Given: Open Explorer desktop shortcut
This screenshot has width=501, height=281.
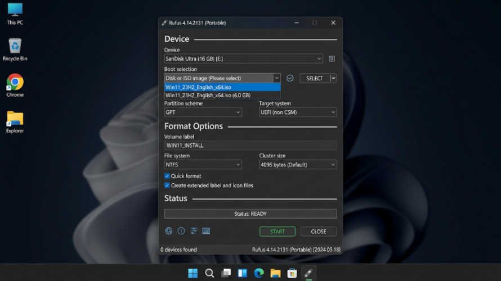Looking at the screenshot, I should point(15,122).
